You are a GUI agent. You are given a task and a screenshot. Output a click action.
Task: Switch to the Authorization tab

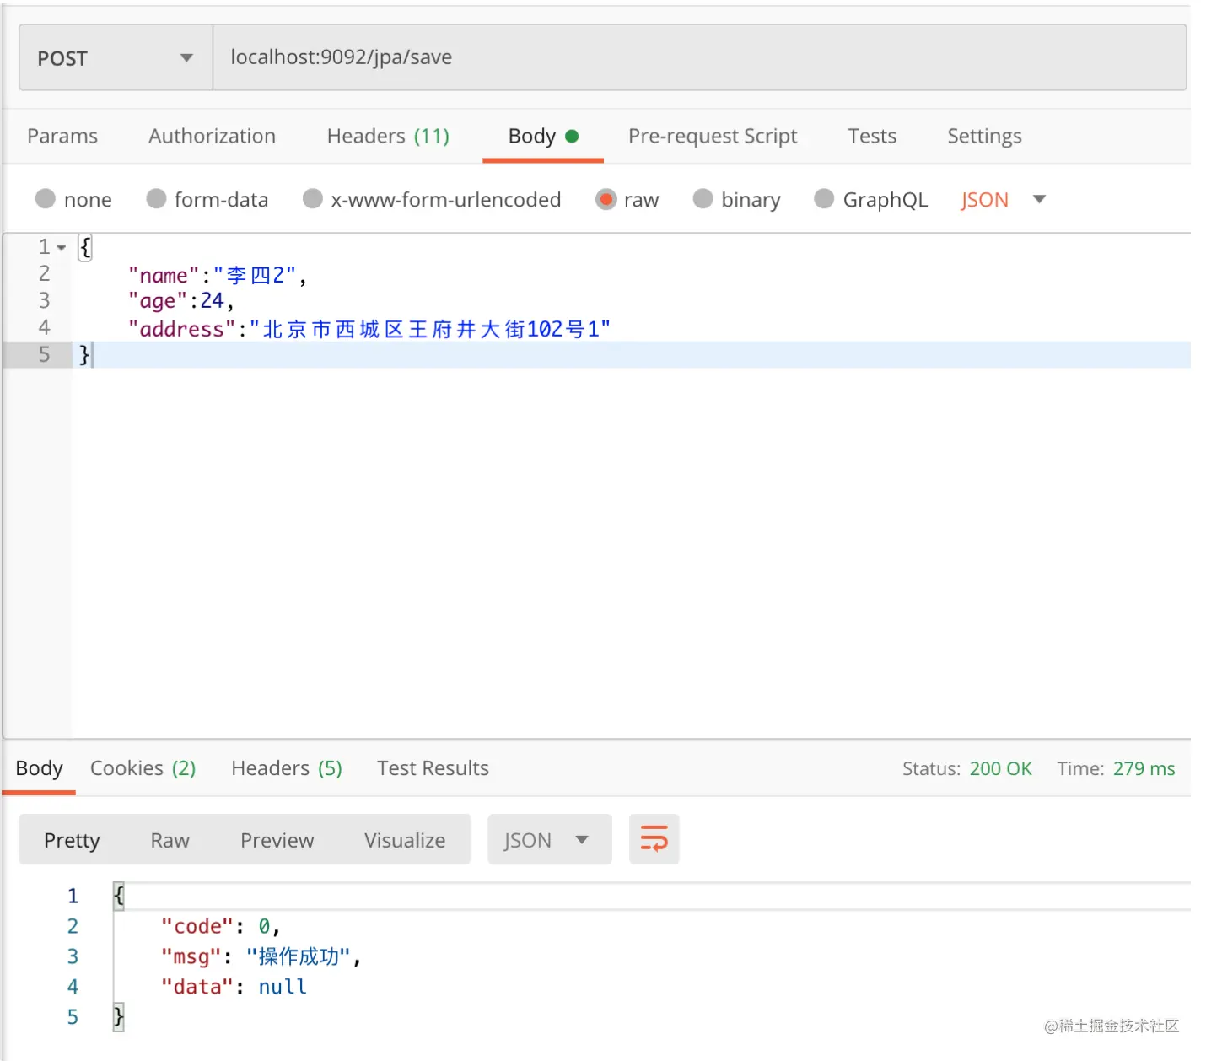(212, 136)
